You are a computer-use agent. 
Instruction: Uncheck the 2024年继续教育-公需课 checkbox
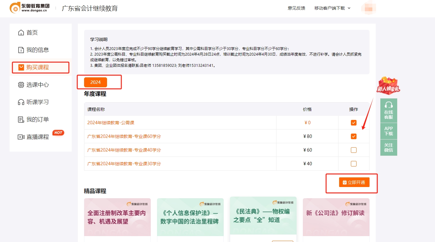353,122
